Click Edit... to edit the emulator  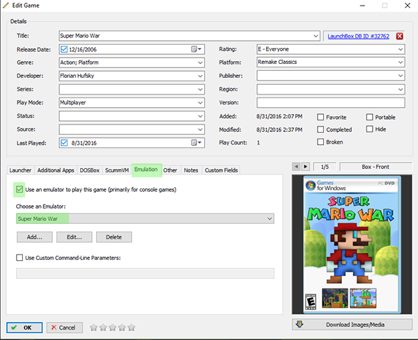[x=74, y=237]
